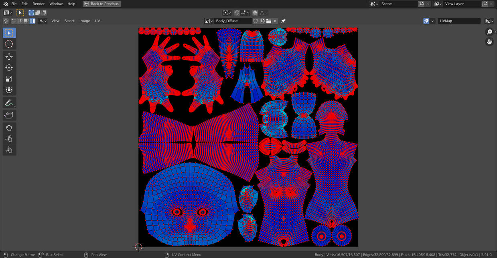
Task: Open the Body_Diffuse image file folder icon
Action: 269,21
